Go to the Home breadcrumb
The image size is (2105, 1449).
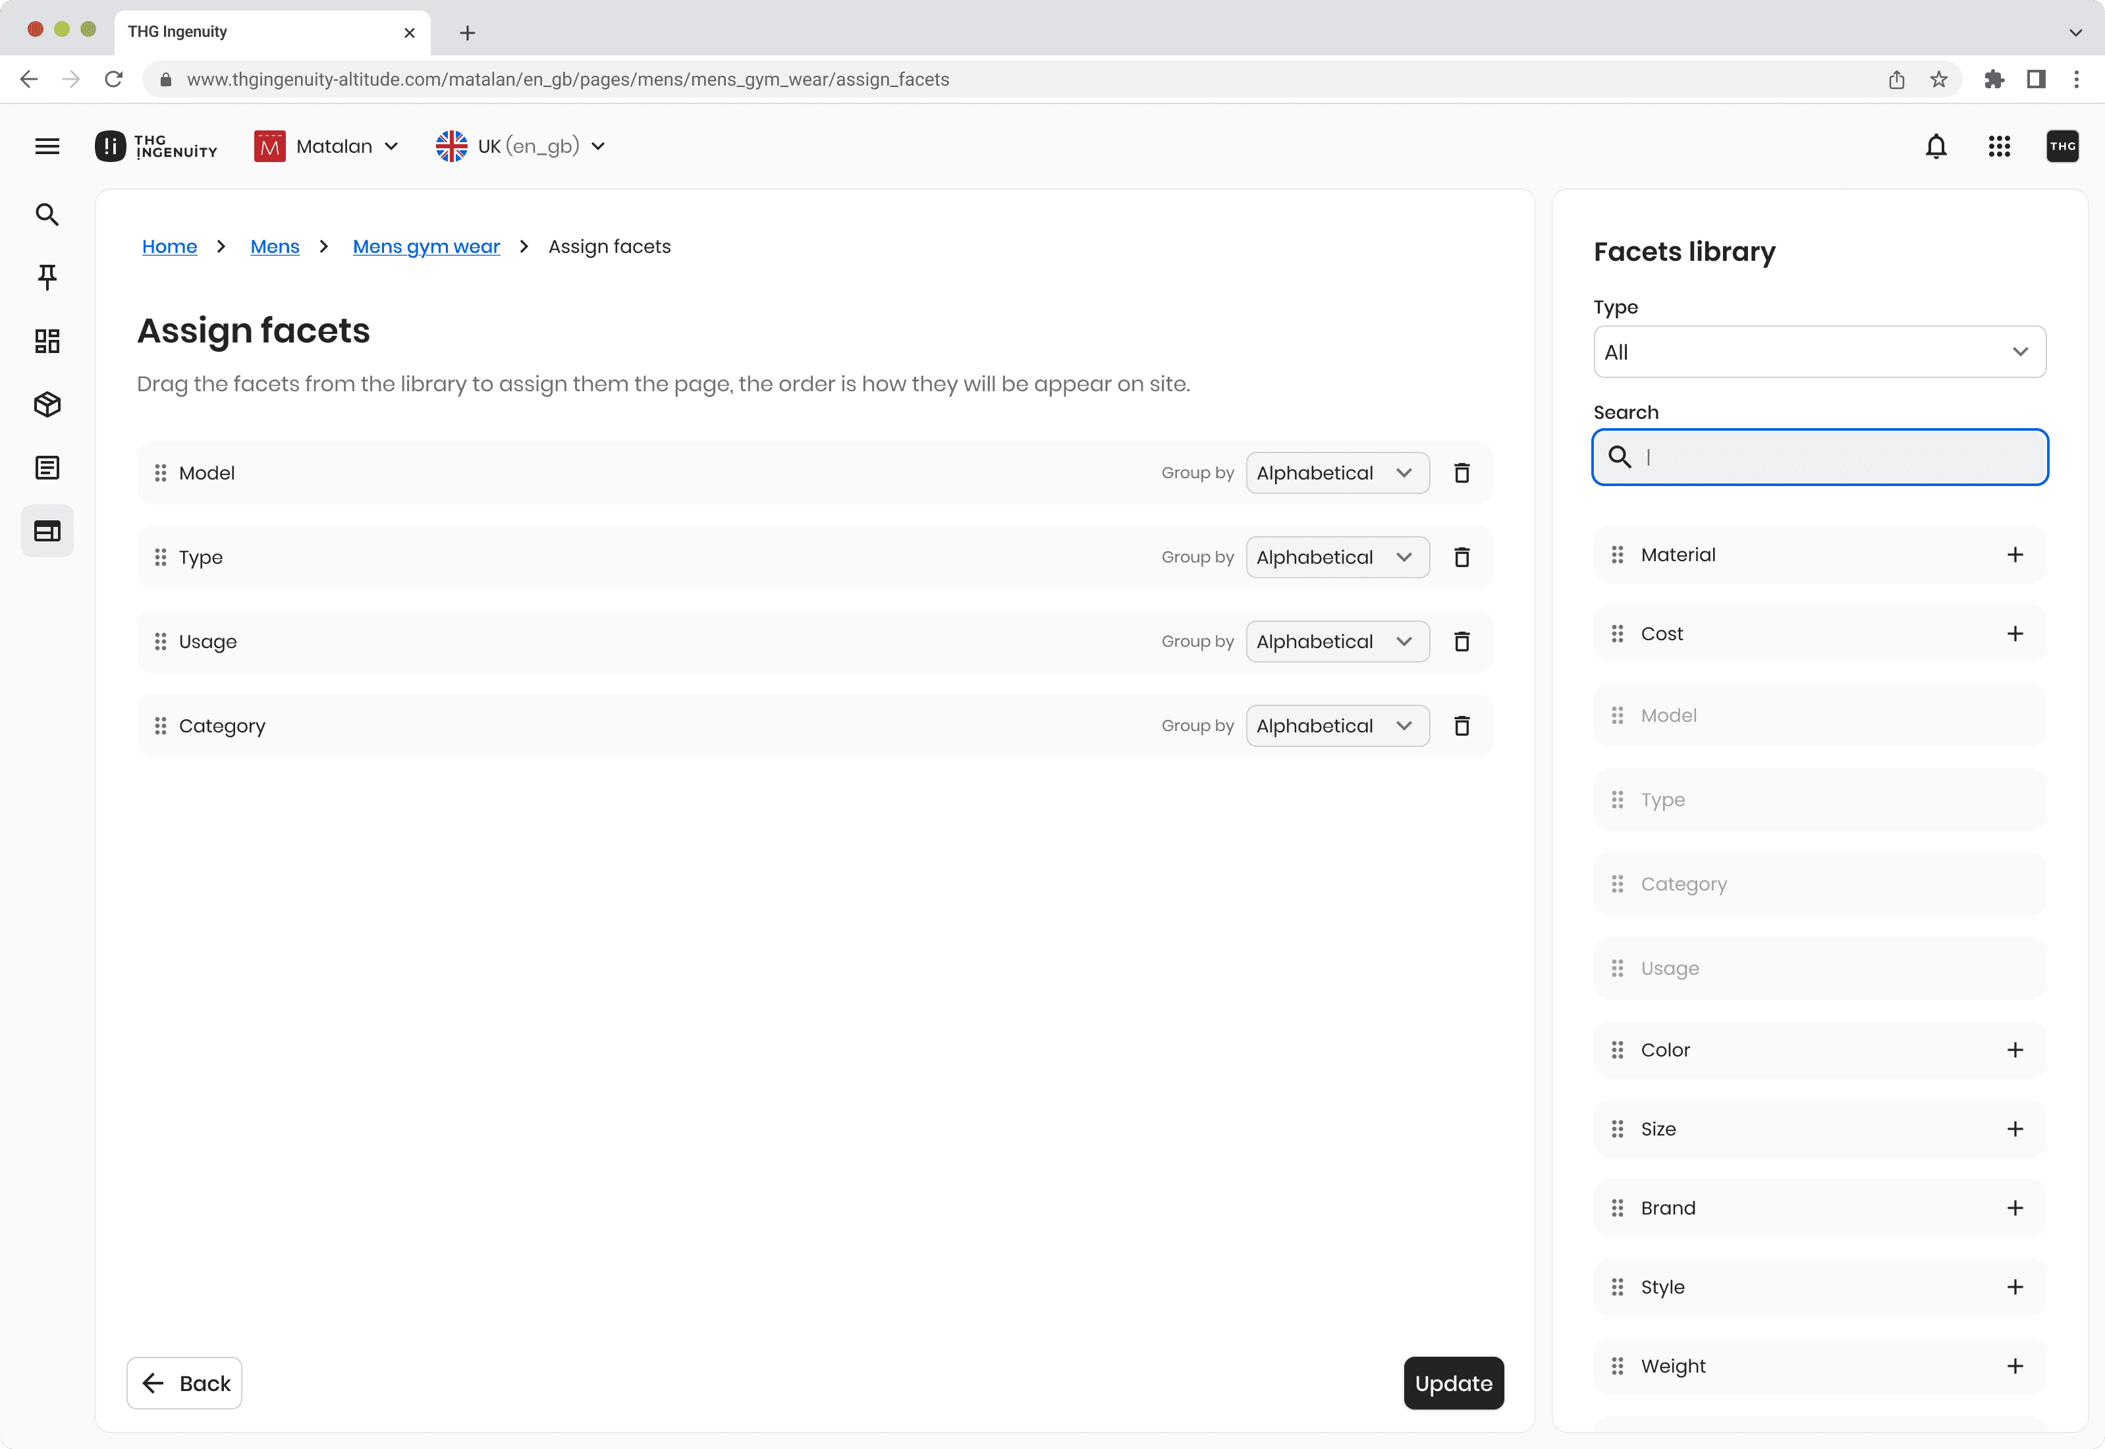170,247
